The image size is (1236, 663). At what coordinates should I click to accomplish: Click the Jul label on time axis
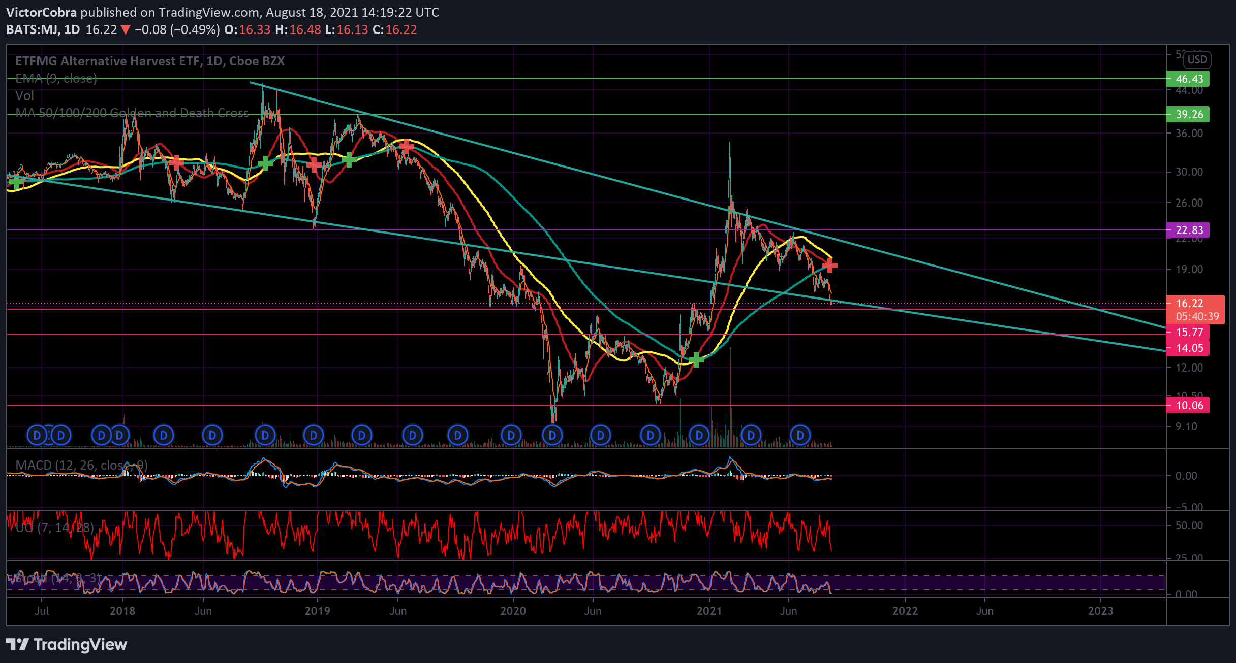click(x=42, y=611)
